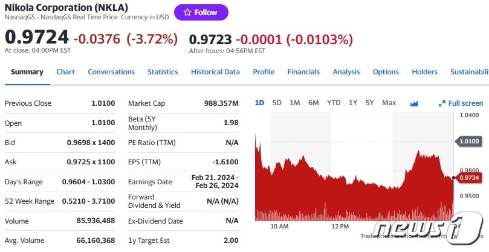View the Profile tab
This screenshot has height=252, width=489.
tap(264, 72)
